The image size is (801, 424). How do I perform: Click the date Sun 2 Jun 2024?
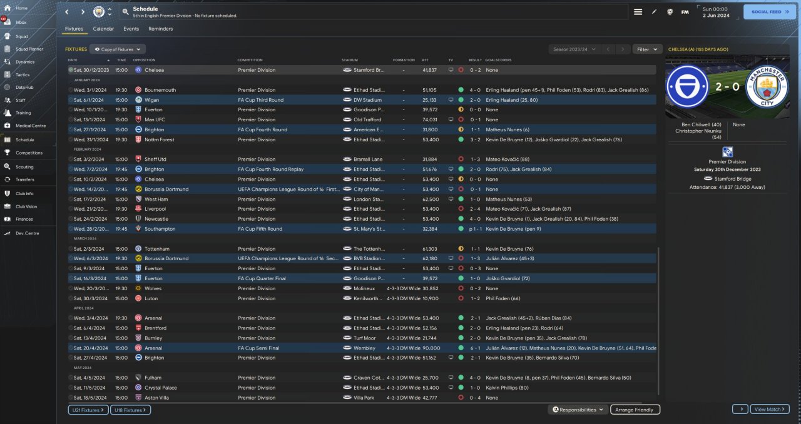pos(715,12)
